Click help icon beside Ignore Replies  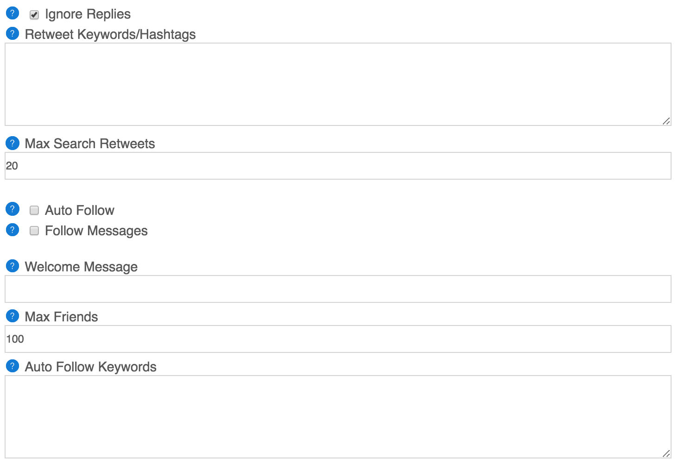point(13,13)
